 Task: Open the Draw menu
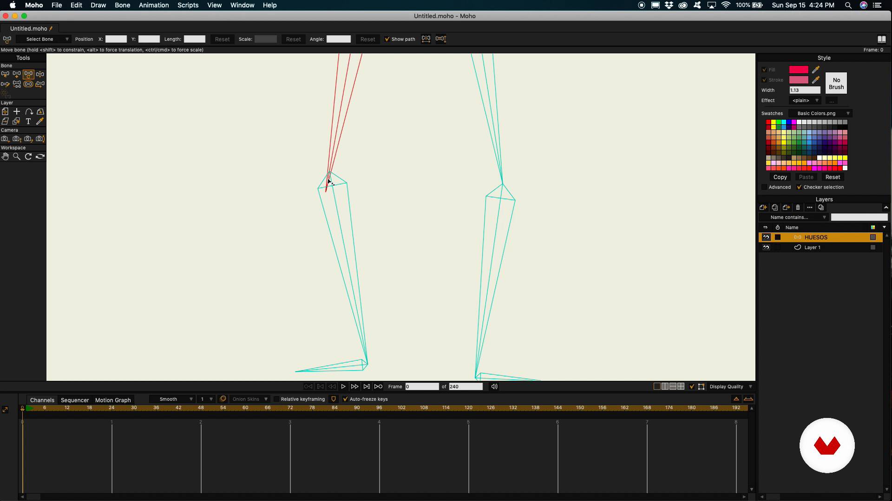98,5
